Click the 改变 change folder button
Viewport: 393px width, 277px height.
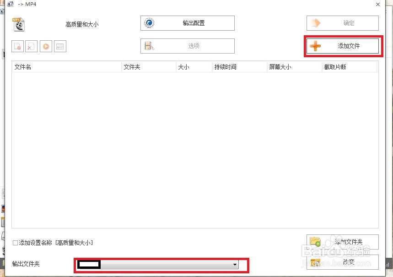click(x=343, y=262)
